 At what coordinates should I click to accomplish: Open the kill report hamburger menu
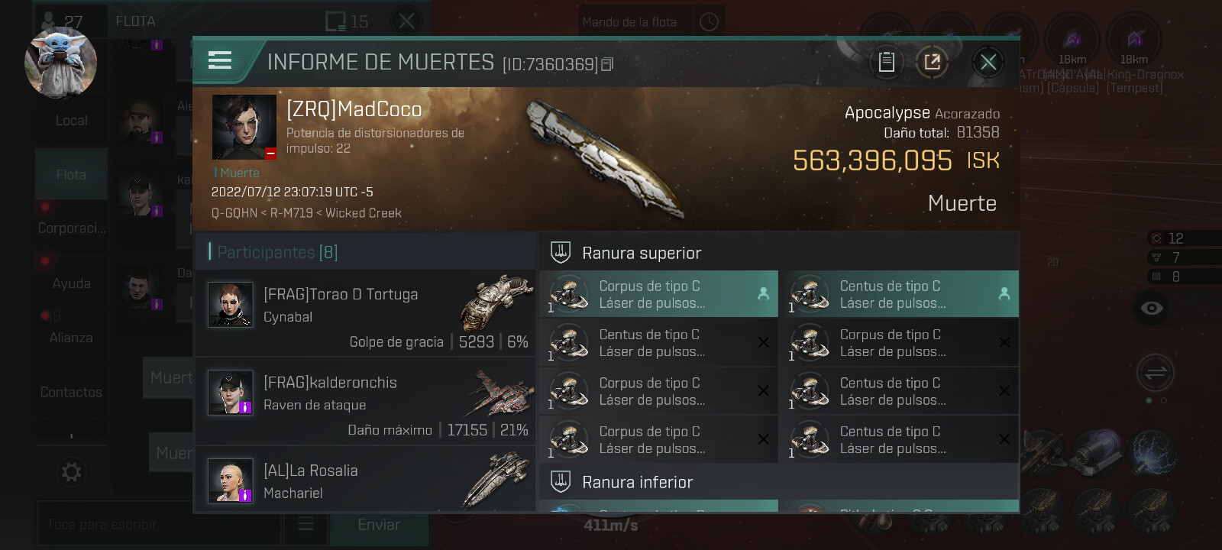coord(220,60)
